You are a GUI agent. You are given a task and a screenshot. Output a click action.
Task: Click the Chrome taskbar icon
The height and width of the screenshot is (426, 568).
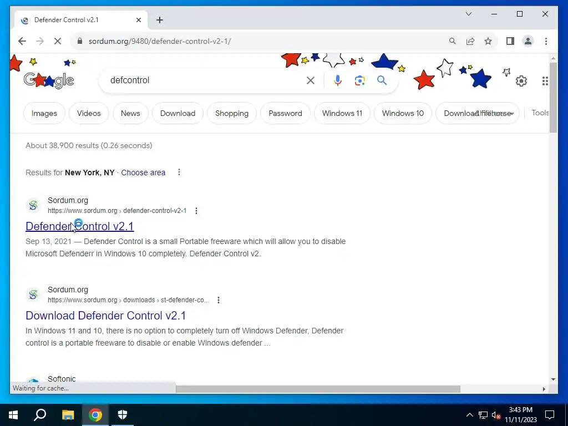[95, 415]
